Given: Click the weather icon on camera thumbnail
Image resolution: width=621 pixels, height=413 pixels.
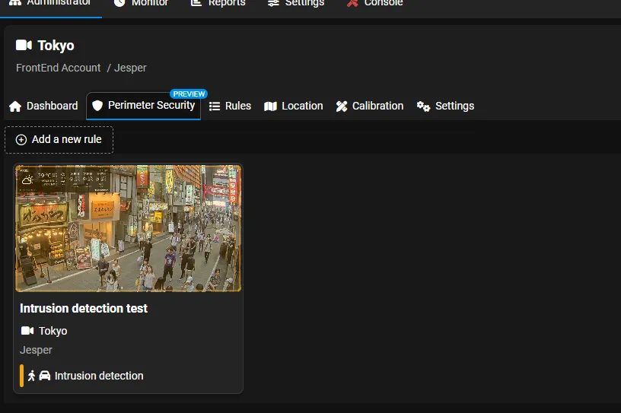Looking at the screenshot, I should click(x=27, y=180).
